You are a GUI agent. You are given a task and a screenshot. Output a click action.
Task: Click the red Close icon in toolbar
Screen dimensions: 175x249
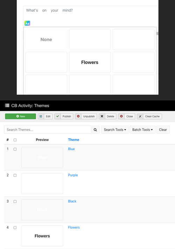tap(121, 116)
